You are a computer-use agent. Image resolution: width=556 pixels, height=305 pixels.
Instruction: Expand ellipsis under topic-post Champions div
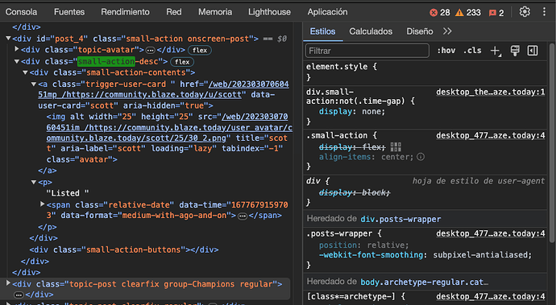pyautogui.click(x=19, y=295)
